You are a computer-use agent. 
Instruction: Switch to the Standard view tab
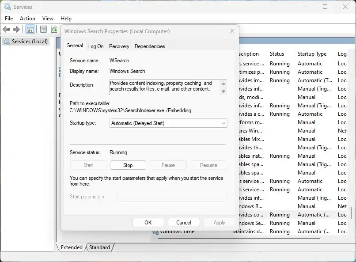coord(100,247)
